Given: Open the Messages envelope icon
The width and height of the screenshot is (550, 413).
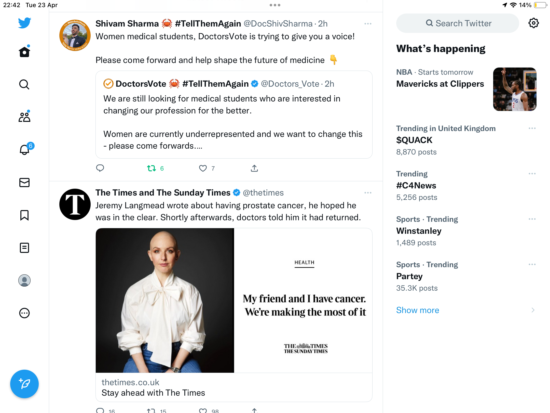Looking at the screenshot, I should click(24, 182).
